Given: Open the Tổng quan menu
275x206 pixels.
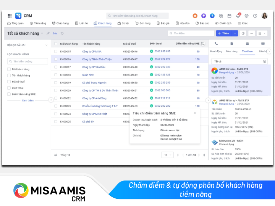Looking at the screenshot, I should [15, 23].
